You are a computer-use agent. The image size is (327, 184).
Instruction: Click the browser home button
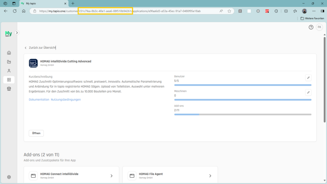(x=23, y=11)
